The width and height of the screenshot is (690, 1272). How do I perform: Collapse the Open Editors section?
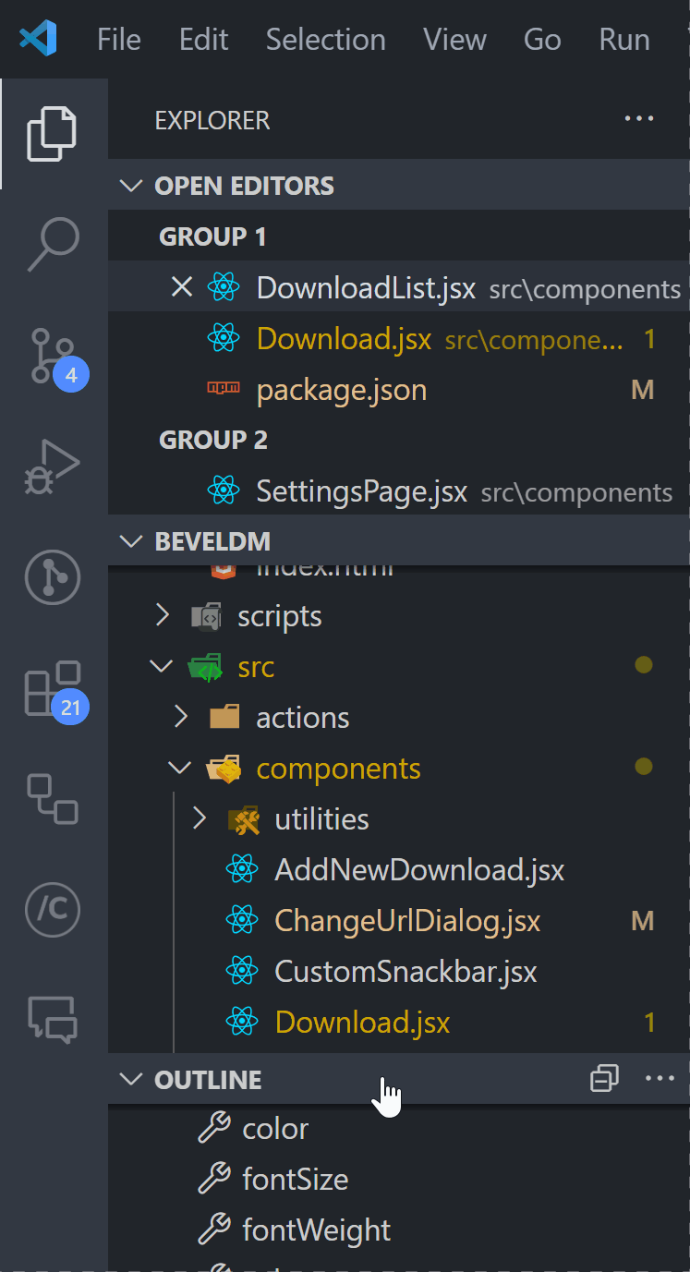point(134,186)
